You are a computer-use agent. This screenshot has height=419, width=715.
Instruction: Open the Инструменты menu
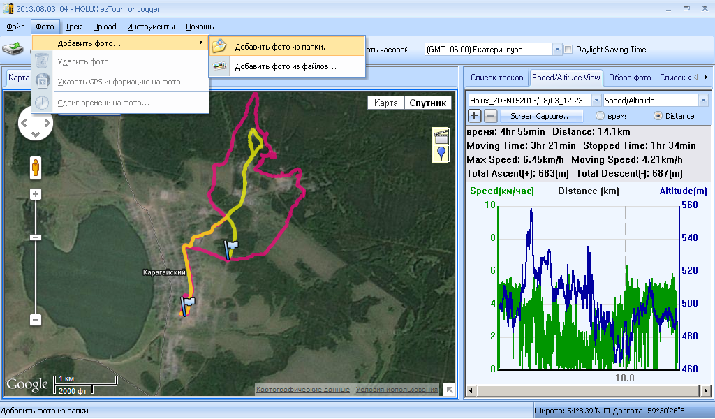coord(151,27)
